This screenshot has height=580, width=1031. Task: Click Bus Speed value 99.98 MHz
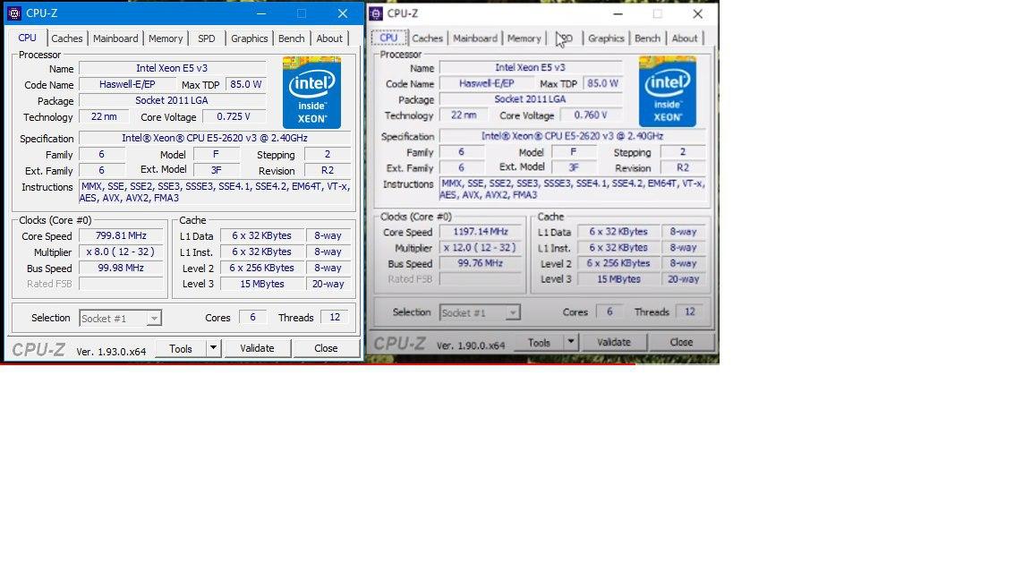[x=121, y=268]
